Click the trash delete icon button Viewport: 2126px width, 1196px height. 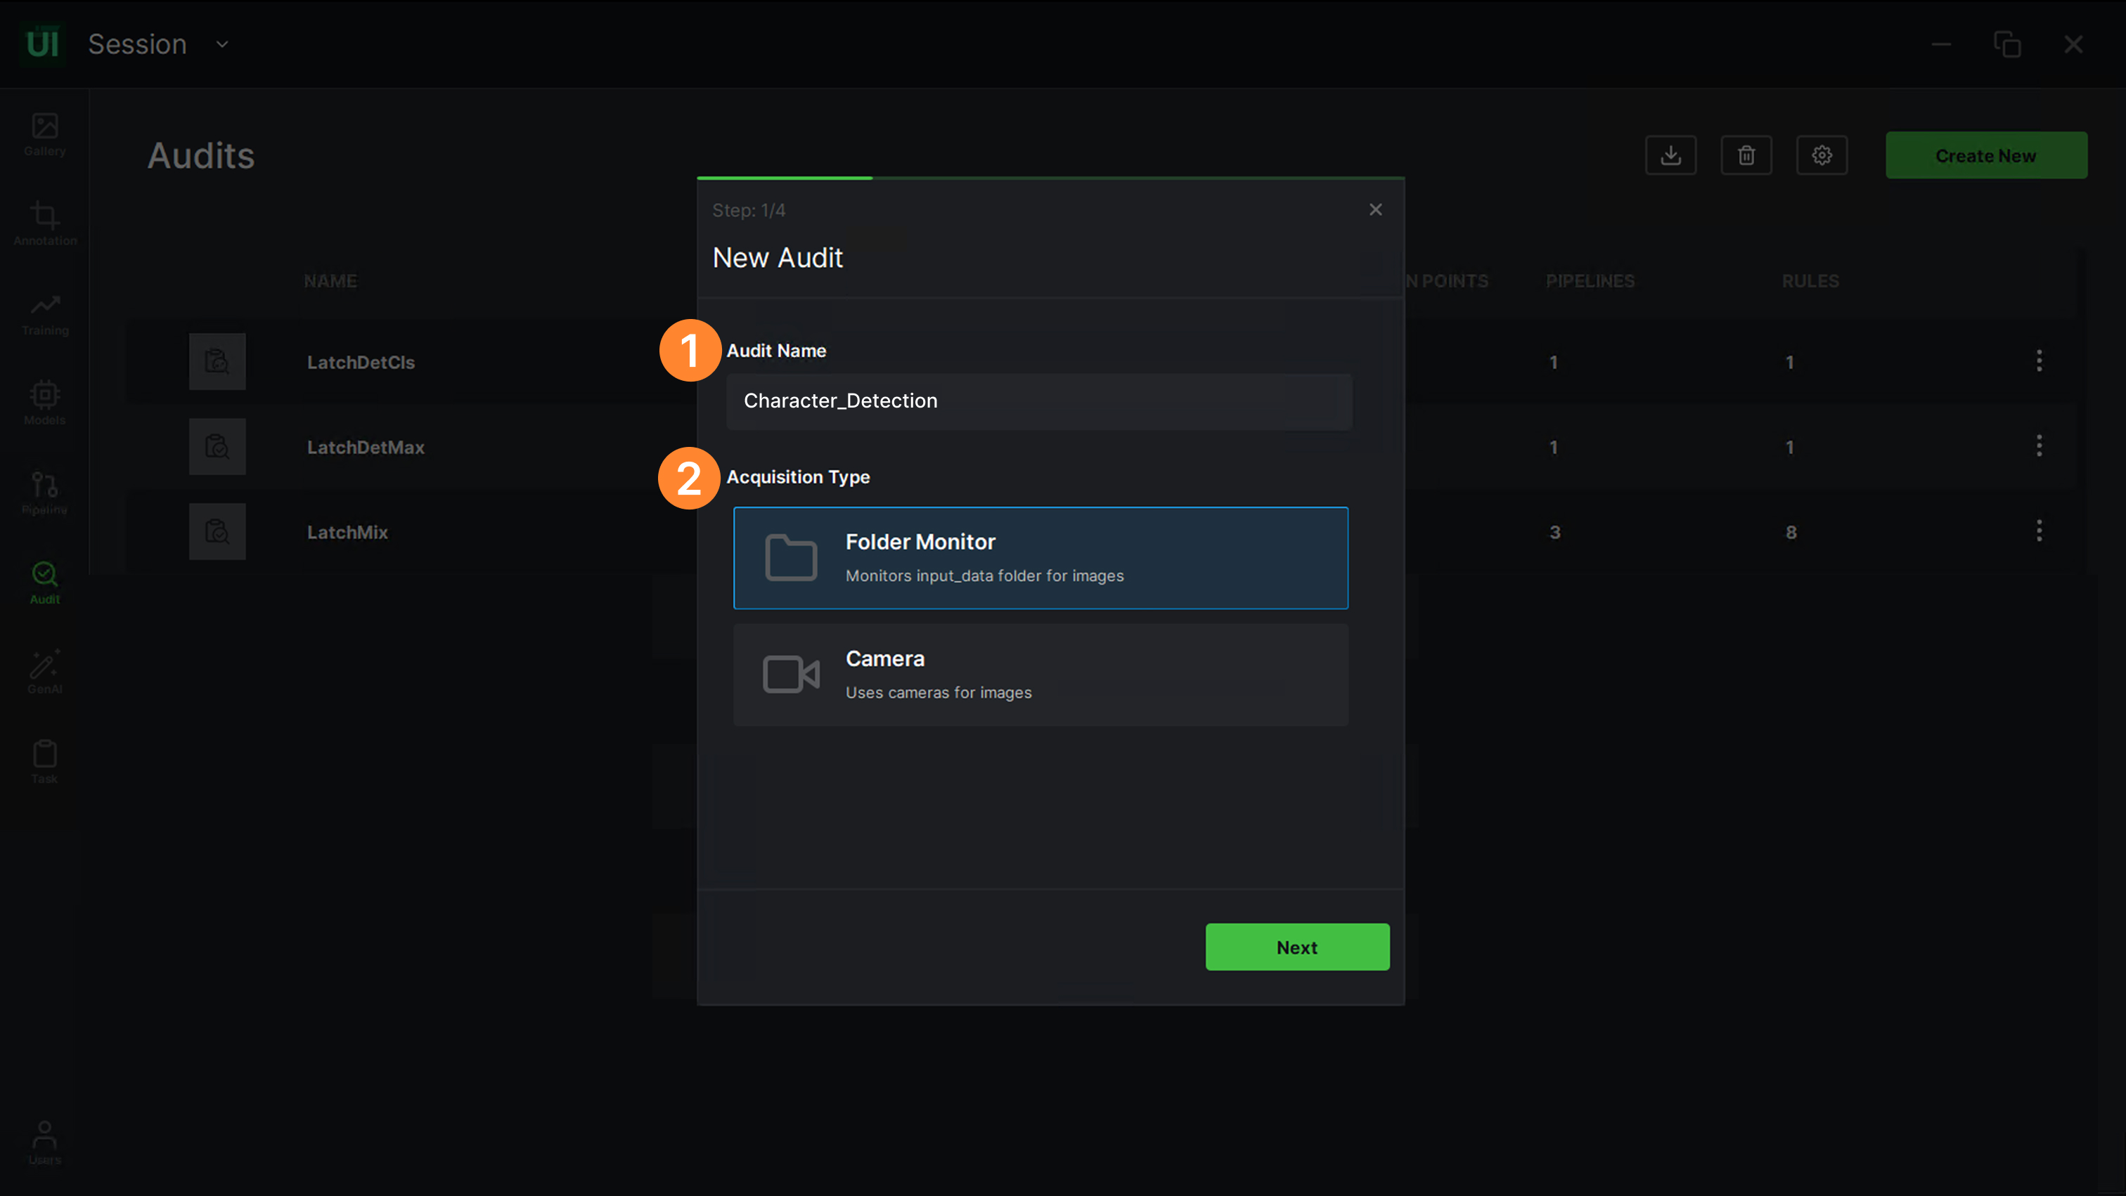tap(1746, 155)
